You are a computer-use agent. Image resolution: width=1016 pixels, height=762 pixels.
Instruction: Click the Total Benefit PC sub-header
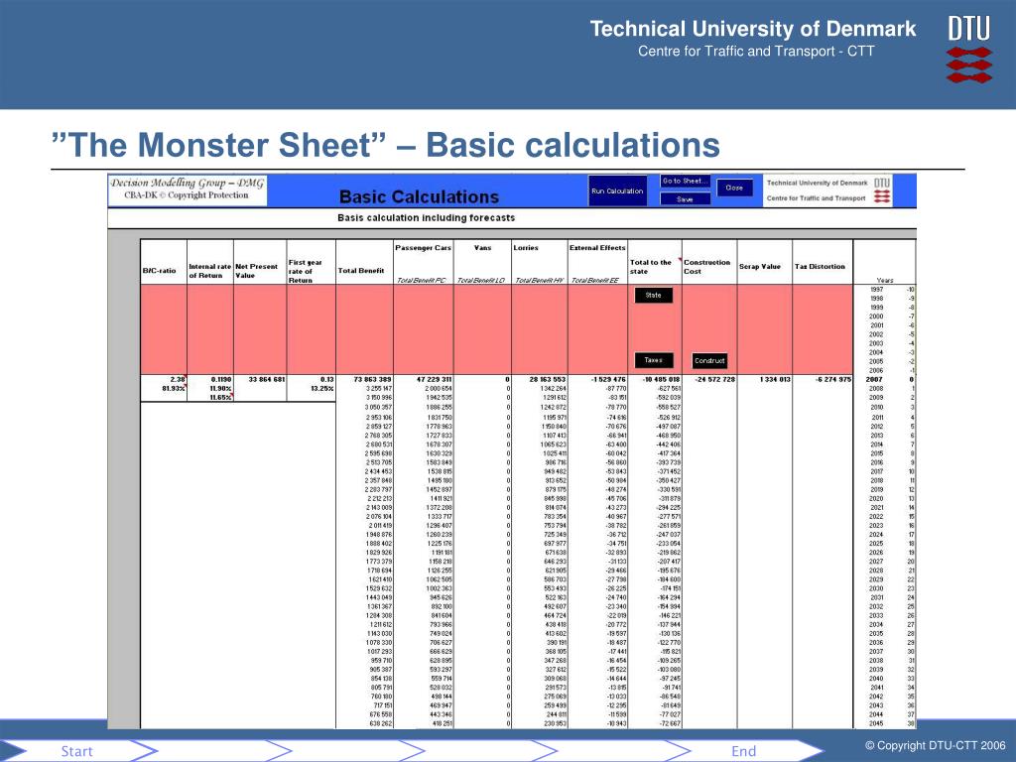(422, 280)
